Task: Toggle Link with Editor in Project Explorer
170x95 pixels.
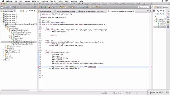Action: click(23, 11)
